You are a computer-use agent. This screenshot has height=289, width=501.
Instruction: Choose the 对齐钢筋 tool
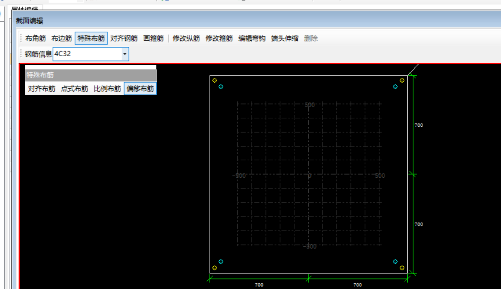124,38
